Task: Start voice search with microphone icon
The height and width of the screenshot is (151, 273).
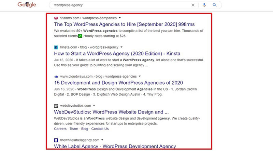Action: [204, 5]
